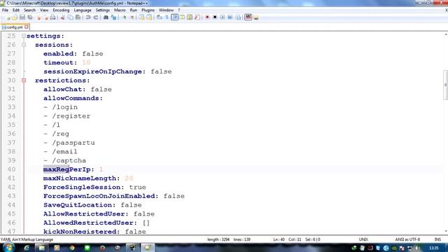Toggle synchronized horizontal scrolling icon
Viewport: 448px width, 252px height.
pyautogui.click(x=149, y=17)
